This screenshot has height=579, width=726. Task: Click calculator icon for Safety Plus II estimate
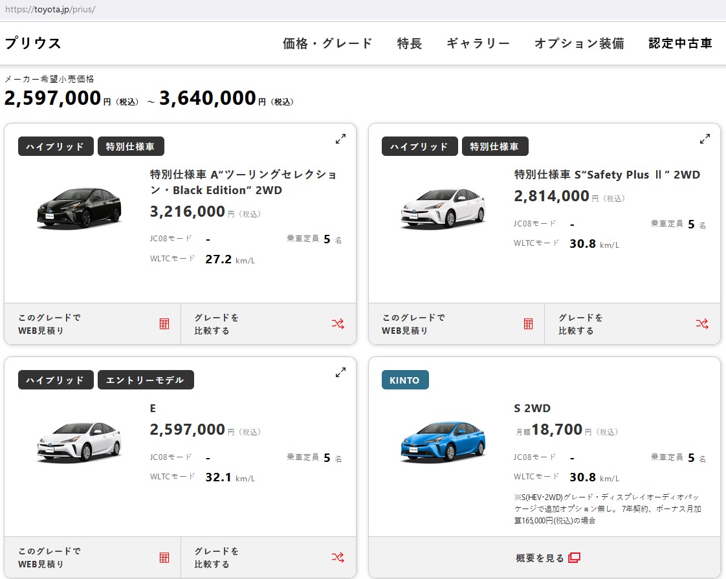coord(529,324)
